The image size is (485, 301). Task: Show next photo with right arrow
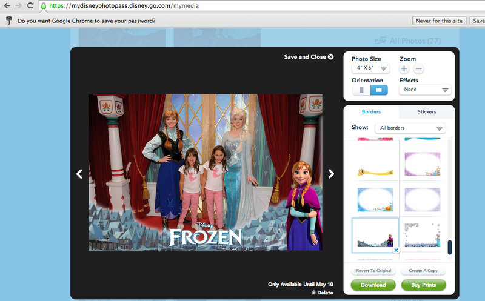tap(331, 174)
